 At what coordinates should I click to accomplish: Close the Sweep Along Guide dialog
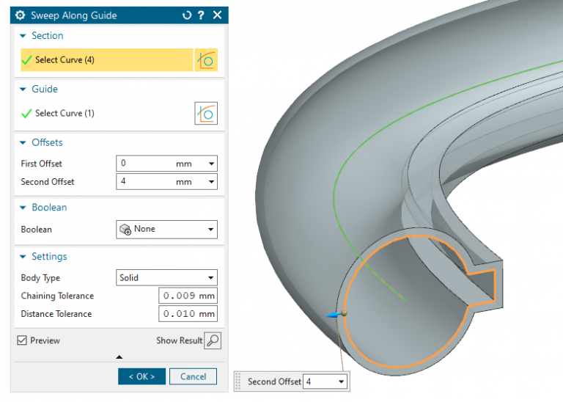tap(216, 15)
